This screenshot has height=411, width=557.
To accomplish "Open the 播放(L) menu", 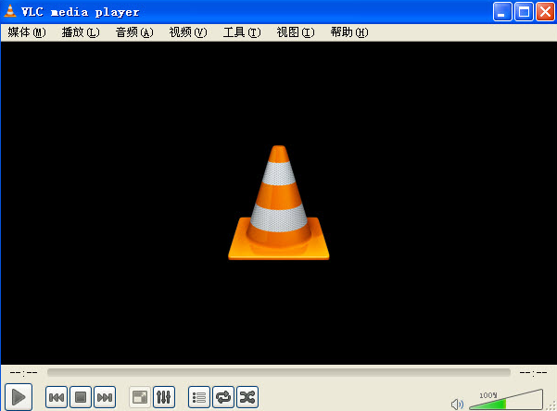I will [81, 32].
